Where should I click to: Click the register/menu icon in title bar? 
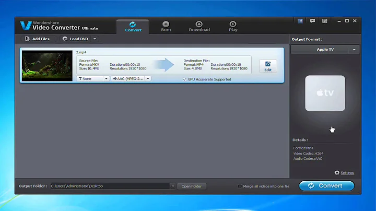click(324, 21)
